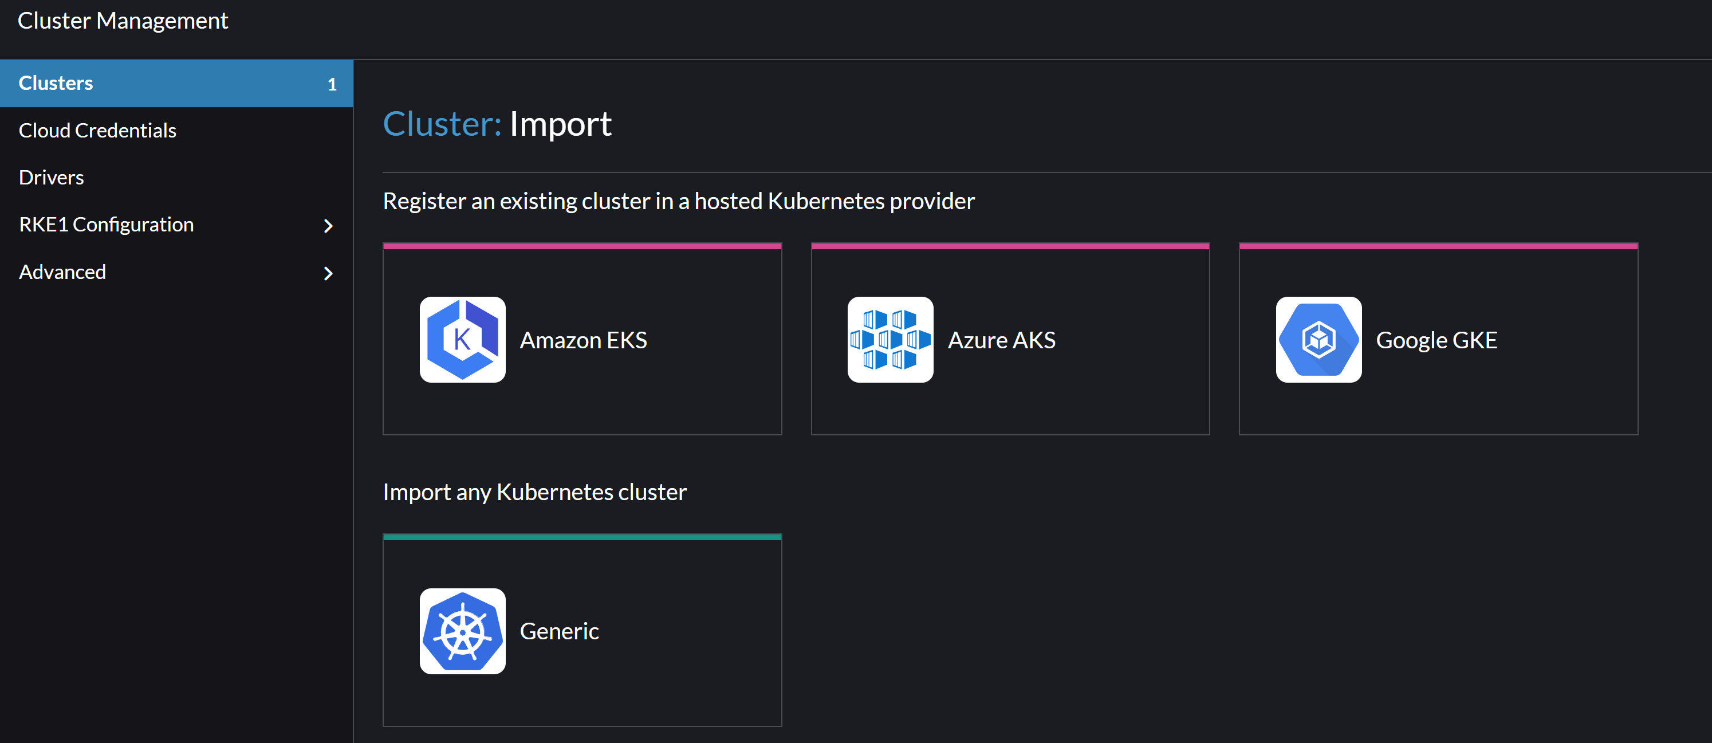Image resolution: width=1712 pixels, height=743 pixels.
Task: Click the Amazon EKS logo icon
Action: tap(463, 340)
